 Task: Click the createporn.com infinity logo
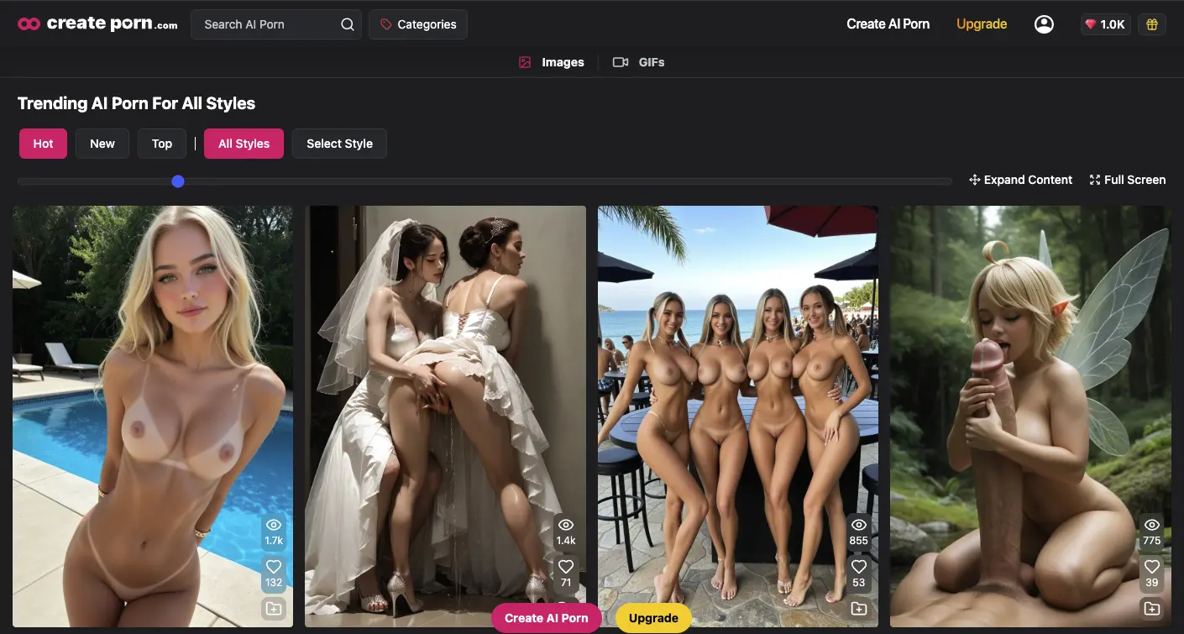point(28,23)
